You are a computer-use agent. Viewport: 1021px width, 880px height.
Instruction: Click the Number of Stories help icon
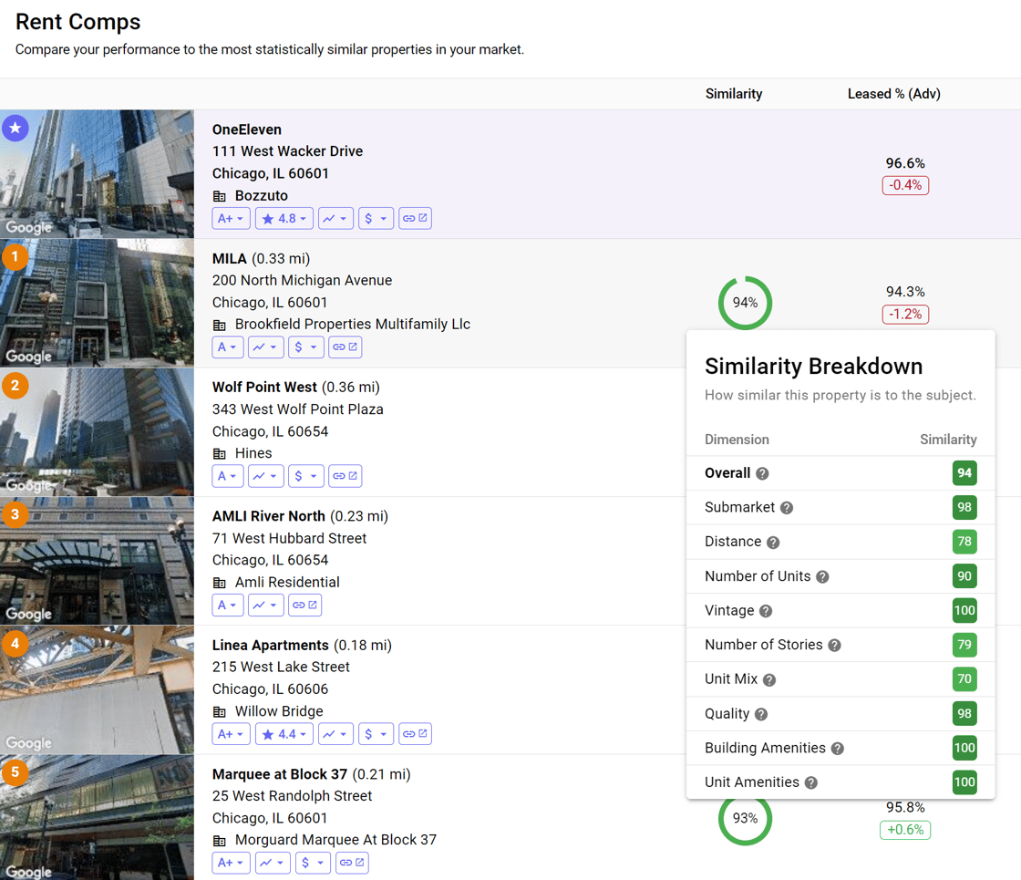pos(835,646)
